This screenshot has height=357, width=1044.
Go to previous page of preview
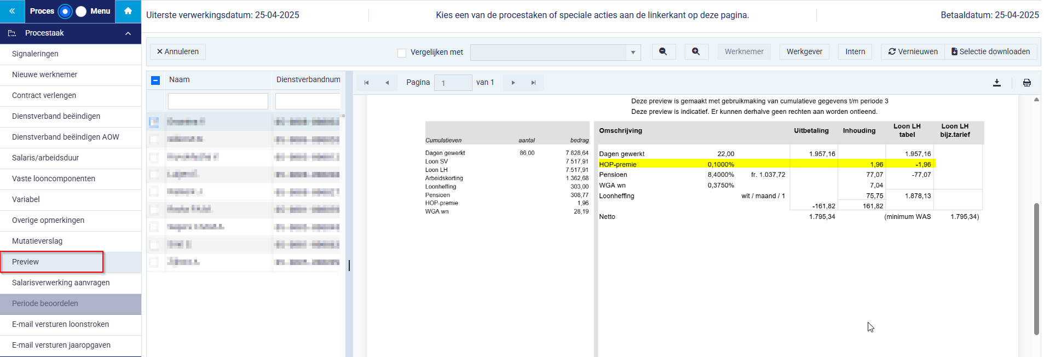point(387,83)
